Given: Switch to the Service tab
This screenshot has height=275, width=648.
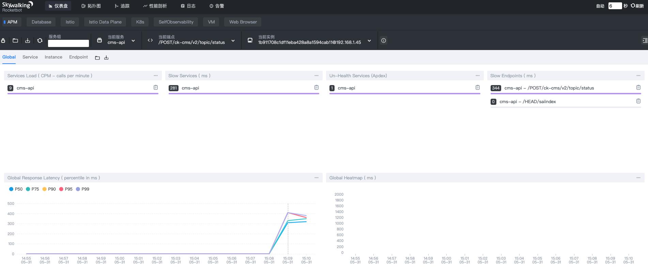Looking at the screenshot, I should coord(30,57).
